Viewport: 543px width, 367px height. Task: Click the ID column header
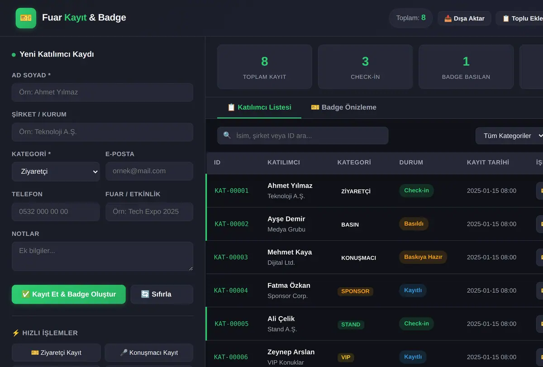coord(217,162)
